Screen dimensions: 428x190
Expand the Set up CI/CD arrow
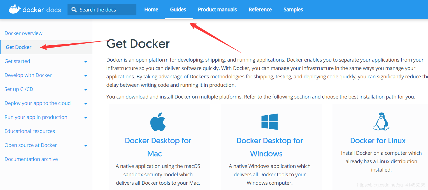pos(86,90)
